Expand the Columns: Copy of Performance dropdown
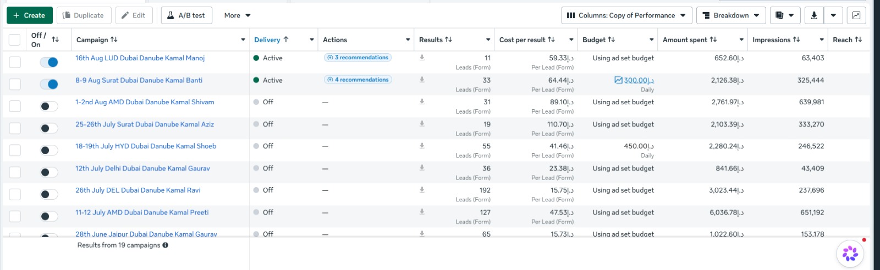The height and width of the screenshot is (270, 880). click(626, 15)
